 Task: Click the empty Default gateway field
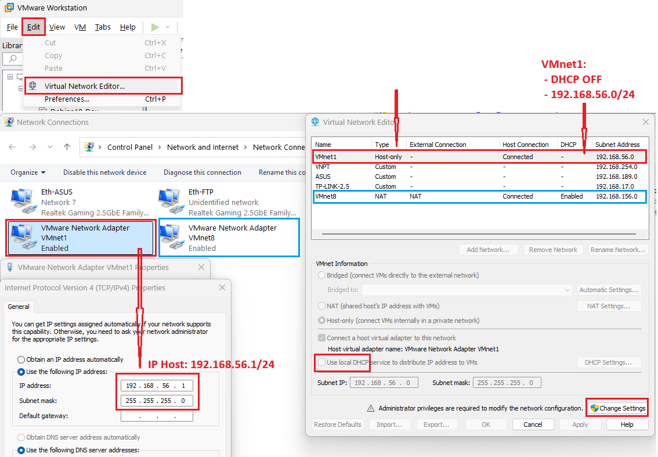(x=157, y=416)
